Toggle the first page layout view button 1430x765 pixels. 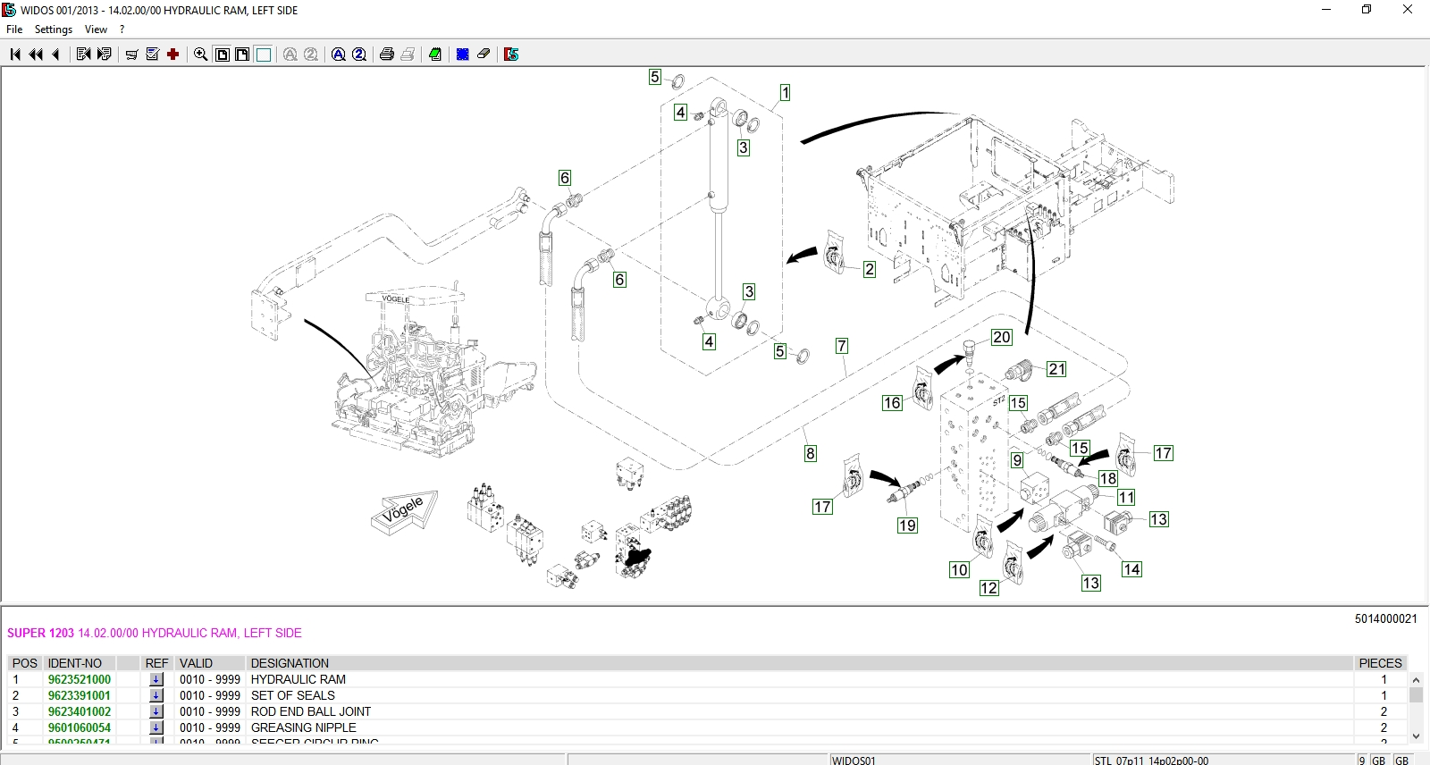223,55
